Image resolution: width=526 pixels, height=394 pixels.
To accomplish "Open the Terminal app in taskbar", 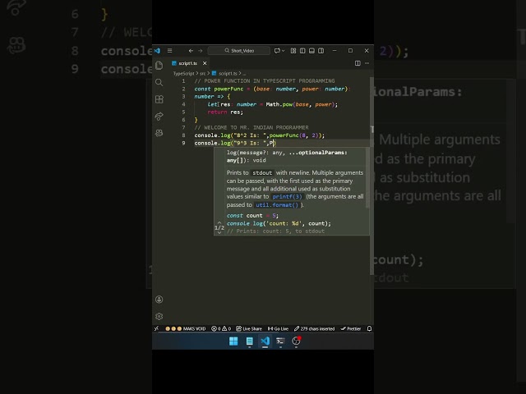I will click(x=280, y=341).
